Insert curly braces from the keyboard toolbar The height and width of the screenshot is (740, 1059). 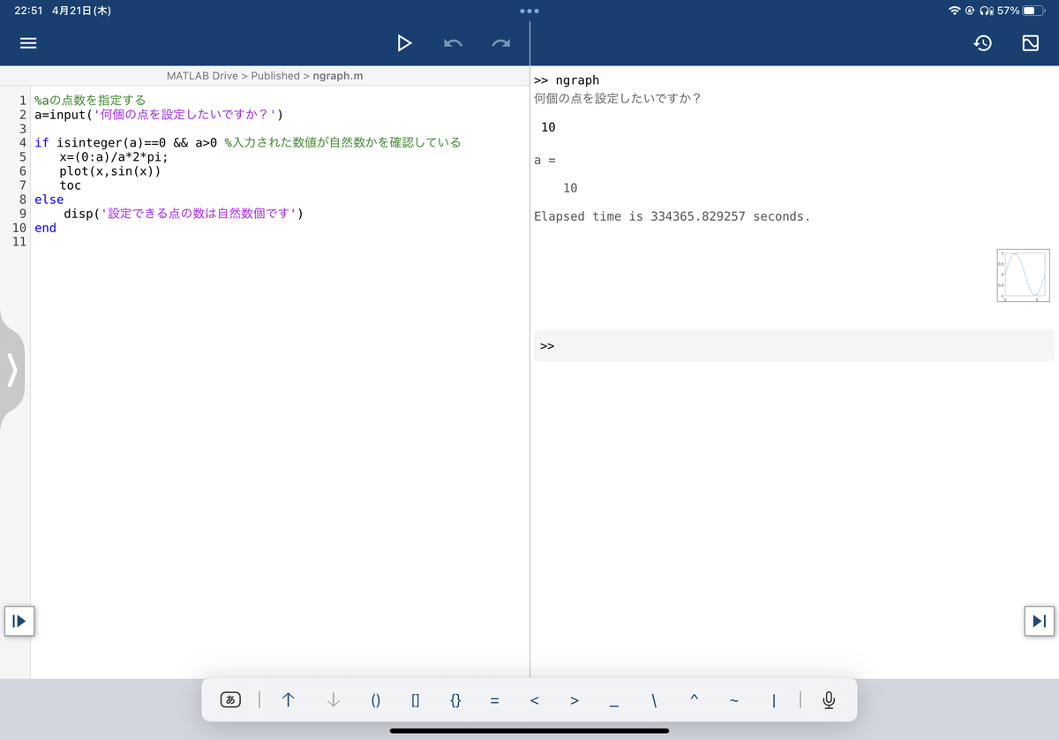click(455, 699)
